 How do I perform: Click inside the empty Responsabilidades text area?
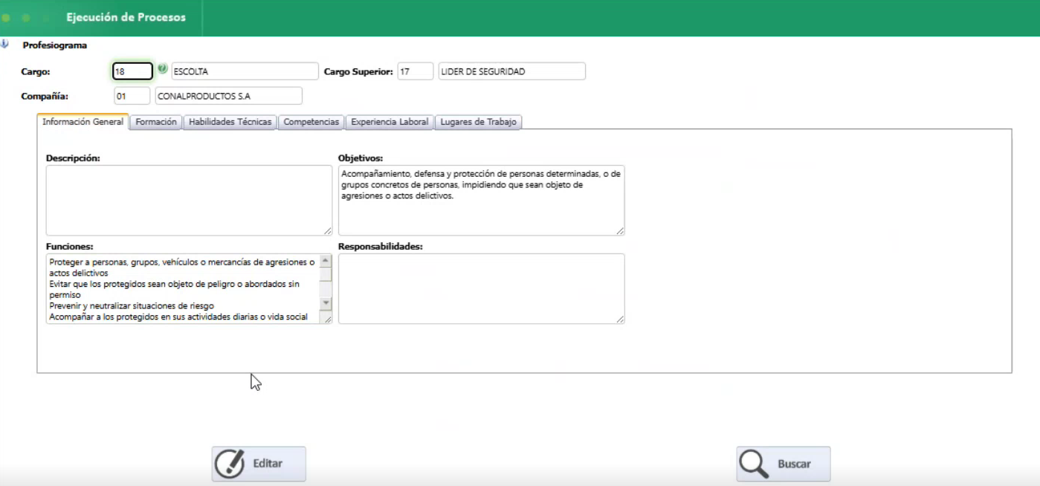481,289
